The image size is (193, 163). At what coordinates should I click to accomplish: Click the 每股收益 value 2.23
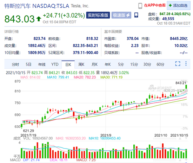pos(135,45)
